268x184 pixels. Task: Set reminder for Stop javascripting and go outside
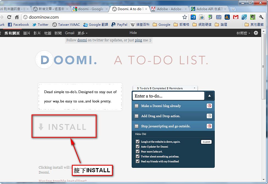[x=209, y=126]
